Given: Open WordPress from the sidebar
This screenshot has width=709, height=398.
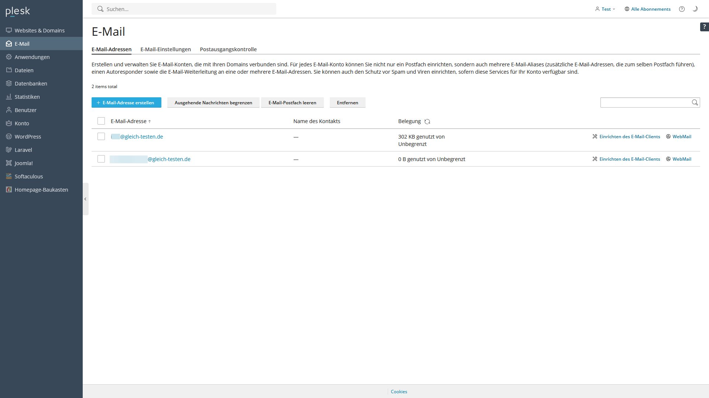Looking at the screenshot, I should (x=28, y=136).
